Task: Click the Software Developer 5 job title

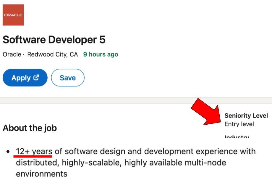Action: (54, 39)
